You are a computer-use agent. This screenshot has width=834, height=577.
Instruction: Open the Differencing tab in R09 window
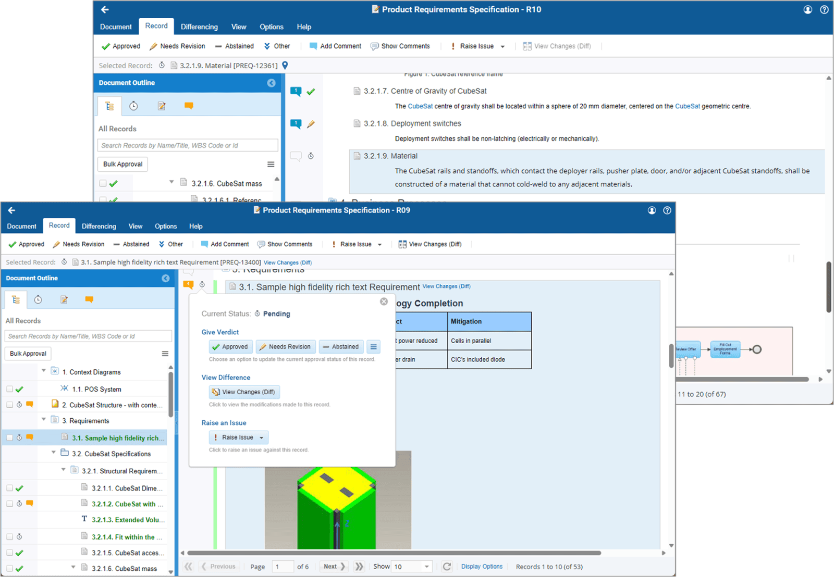pos(99,227)
